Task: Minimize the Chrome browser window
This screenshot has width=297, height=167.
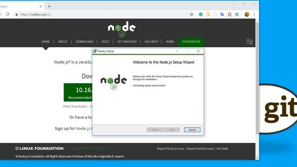Action: coord(233,4)
